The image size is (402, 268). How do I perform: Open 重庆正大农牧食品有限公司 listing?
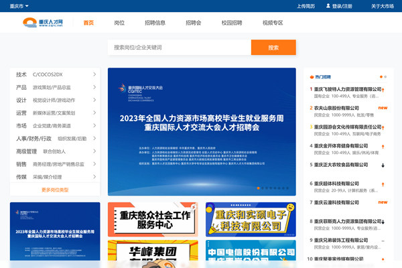tap(341, 165)
